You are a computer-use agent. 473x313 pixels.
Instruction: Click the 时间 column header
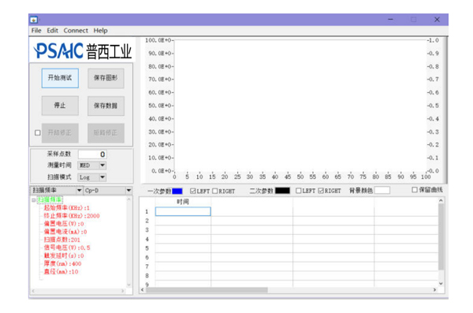pos(183,202)
